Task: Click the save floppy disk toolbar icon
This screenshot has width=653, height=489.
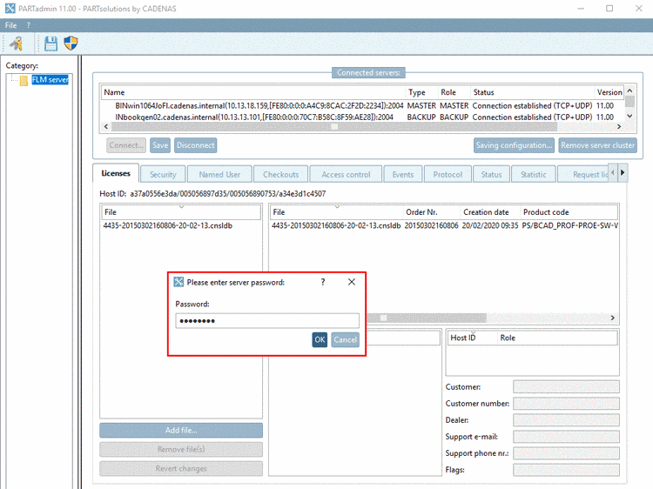Action: [x=50, y=44]
